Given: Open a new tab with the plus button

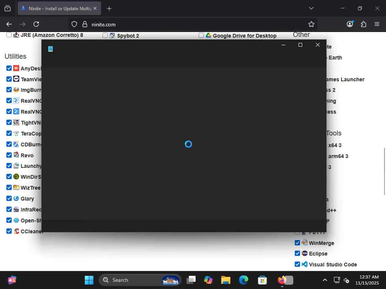Looking at the screenshot, I should click(x=109, y=9).
